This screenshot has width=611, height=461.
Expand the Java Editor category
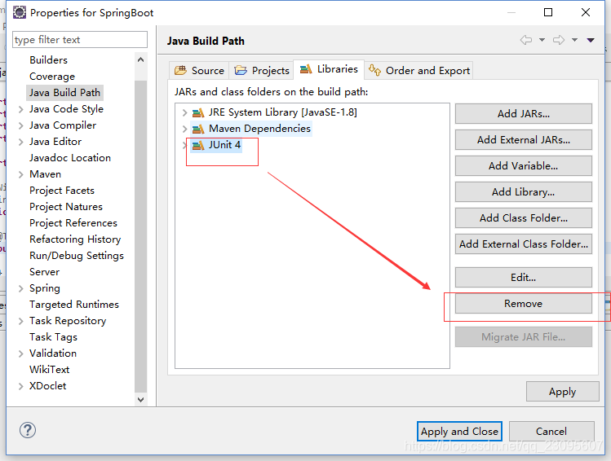pos(21,143)
